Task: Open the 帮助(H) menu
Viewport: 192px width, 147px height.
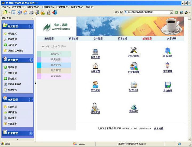Action: [89, 7]
